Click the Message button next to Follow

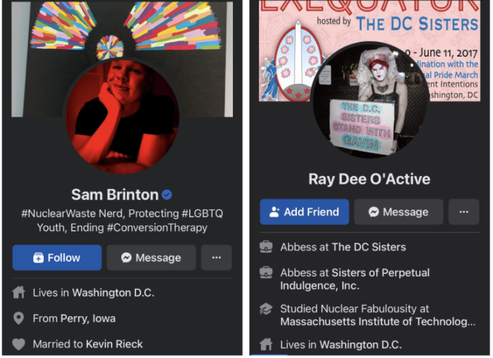click(x=151, y=258)
